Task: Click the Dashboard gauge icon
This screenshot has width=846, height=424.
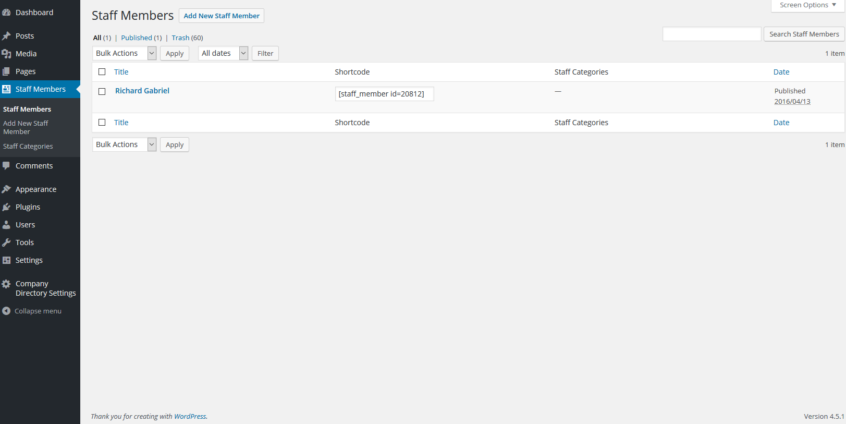Action: (6, 13)
